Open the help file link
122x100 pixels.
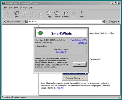pyautogui.click(x=60, y=88)
